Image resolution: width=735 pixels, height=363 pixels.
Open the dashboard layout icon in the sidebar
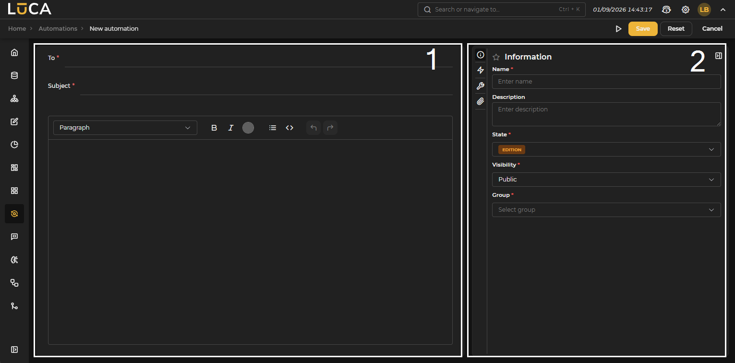14,168
